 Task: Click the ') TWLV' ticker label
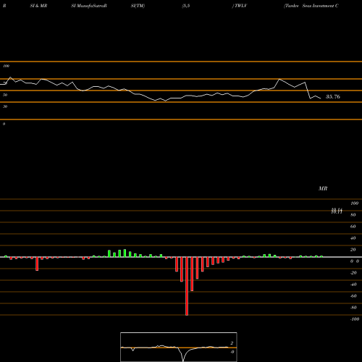pyautogui.click(x=240, y=6)
